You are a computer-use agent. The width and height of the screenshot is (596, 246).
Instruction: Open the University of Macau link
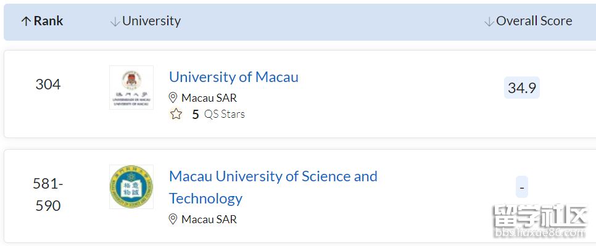tap(234, 77)
